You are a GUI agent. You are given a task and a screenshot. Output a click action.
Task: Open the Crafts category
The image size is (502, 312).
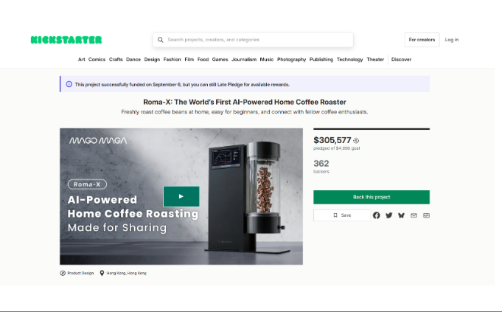[116, 59]
